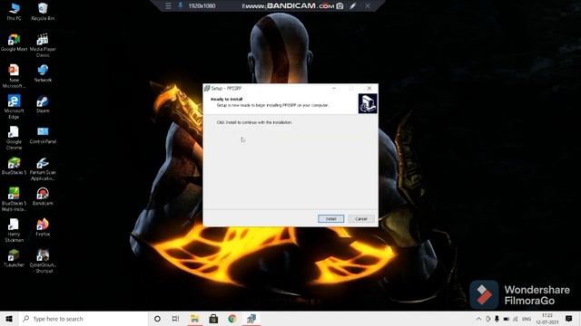Select the Google Chrome desktop shortcut
Image resolution: width=581 pixels, height=326 pixels.
point(14,138)
